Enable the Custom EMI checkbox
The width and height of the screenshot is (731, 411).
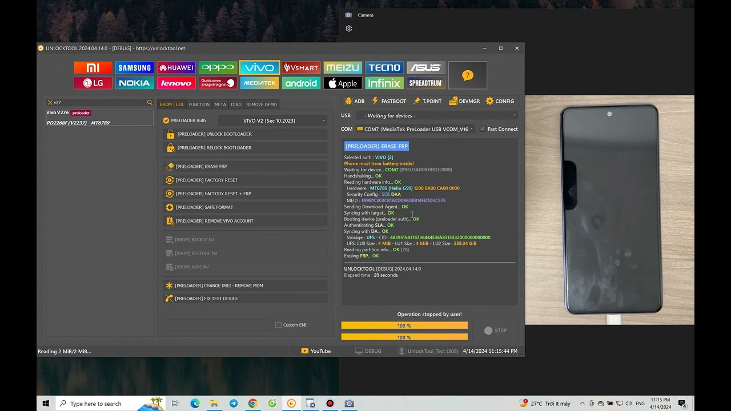tap(278, 325)
